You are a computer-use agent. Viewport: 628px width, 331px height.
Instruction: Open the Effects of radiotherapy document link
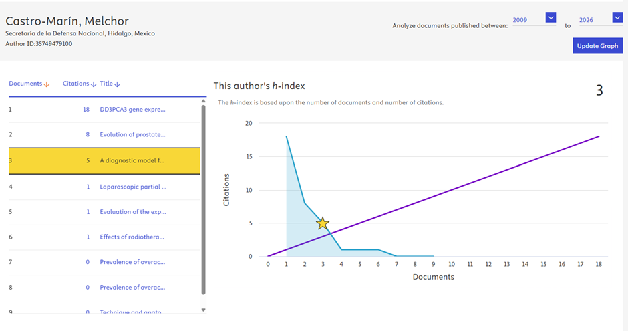[x=132, y=237]
